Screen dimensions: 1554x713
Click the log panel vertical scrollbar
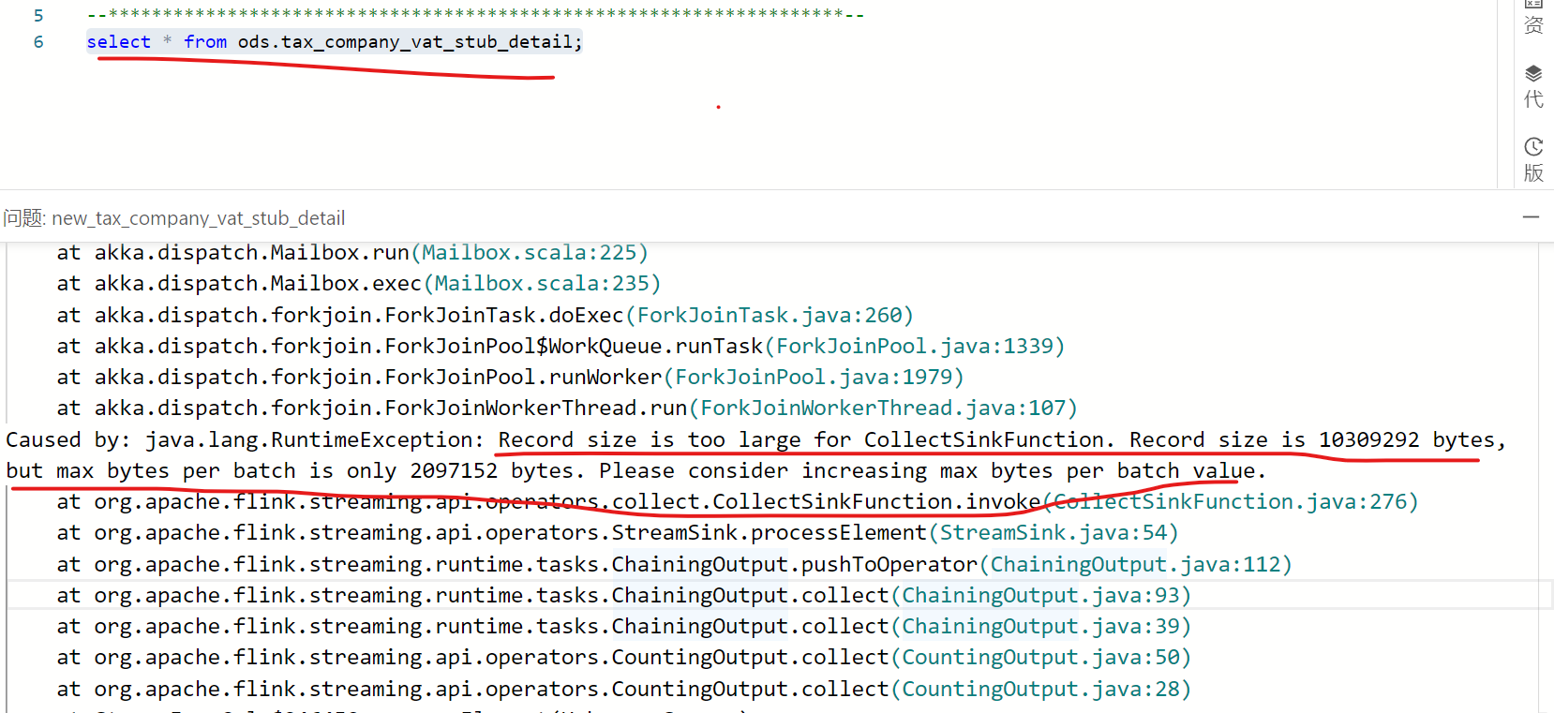[1546, 478]
